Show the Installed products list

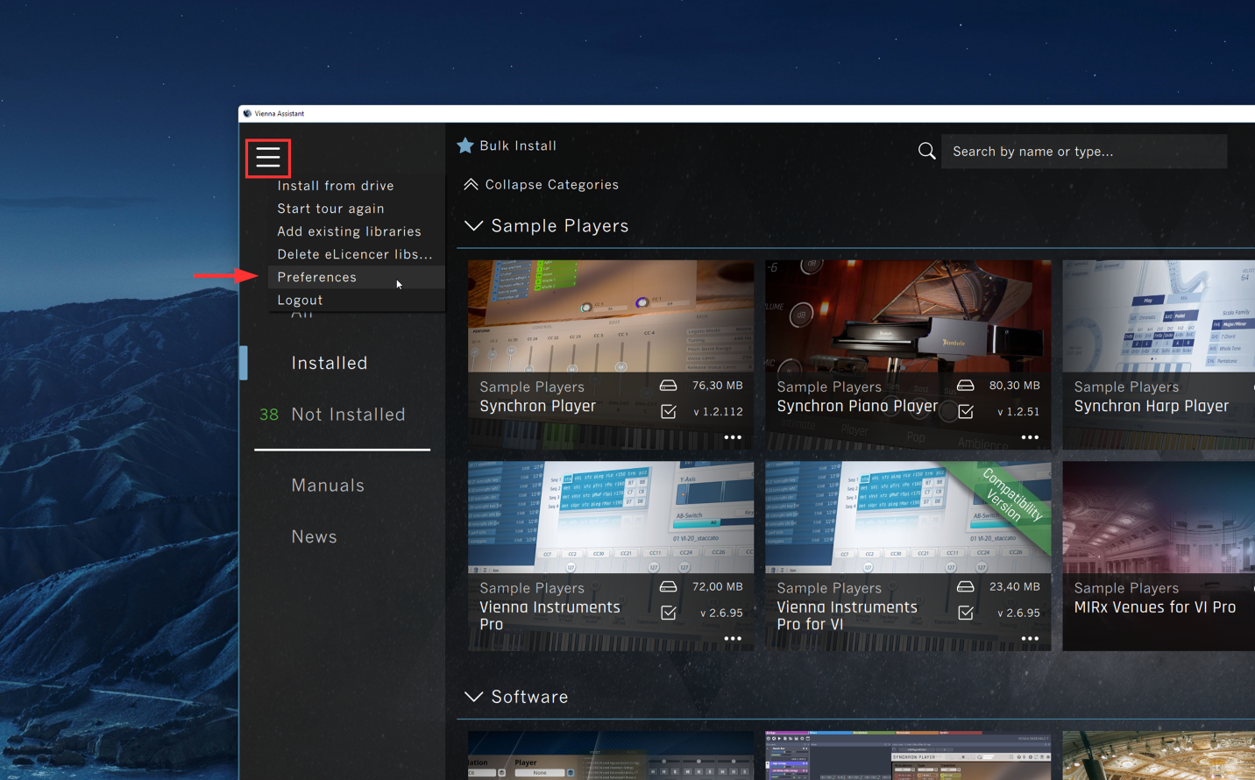tap(330, 363)
